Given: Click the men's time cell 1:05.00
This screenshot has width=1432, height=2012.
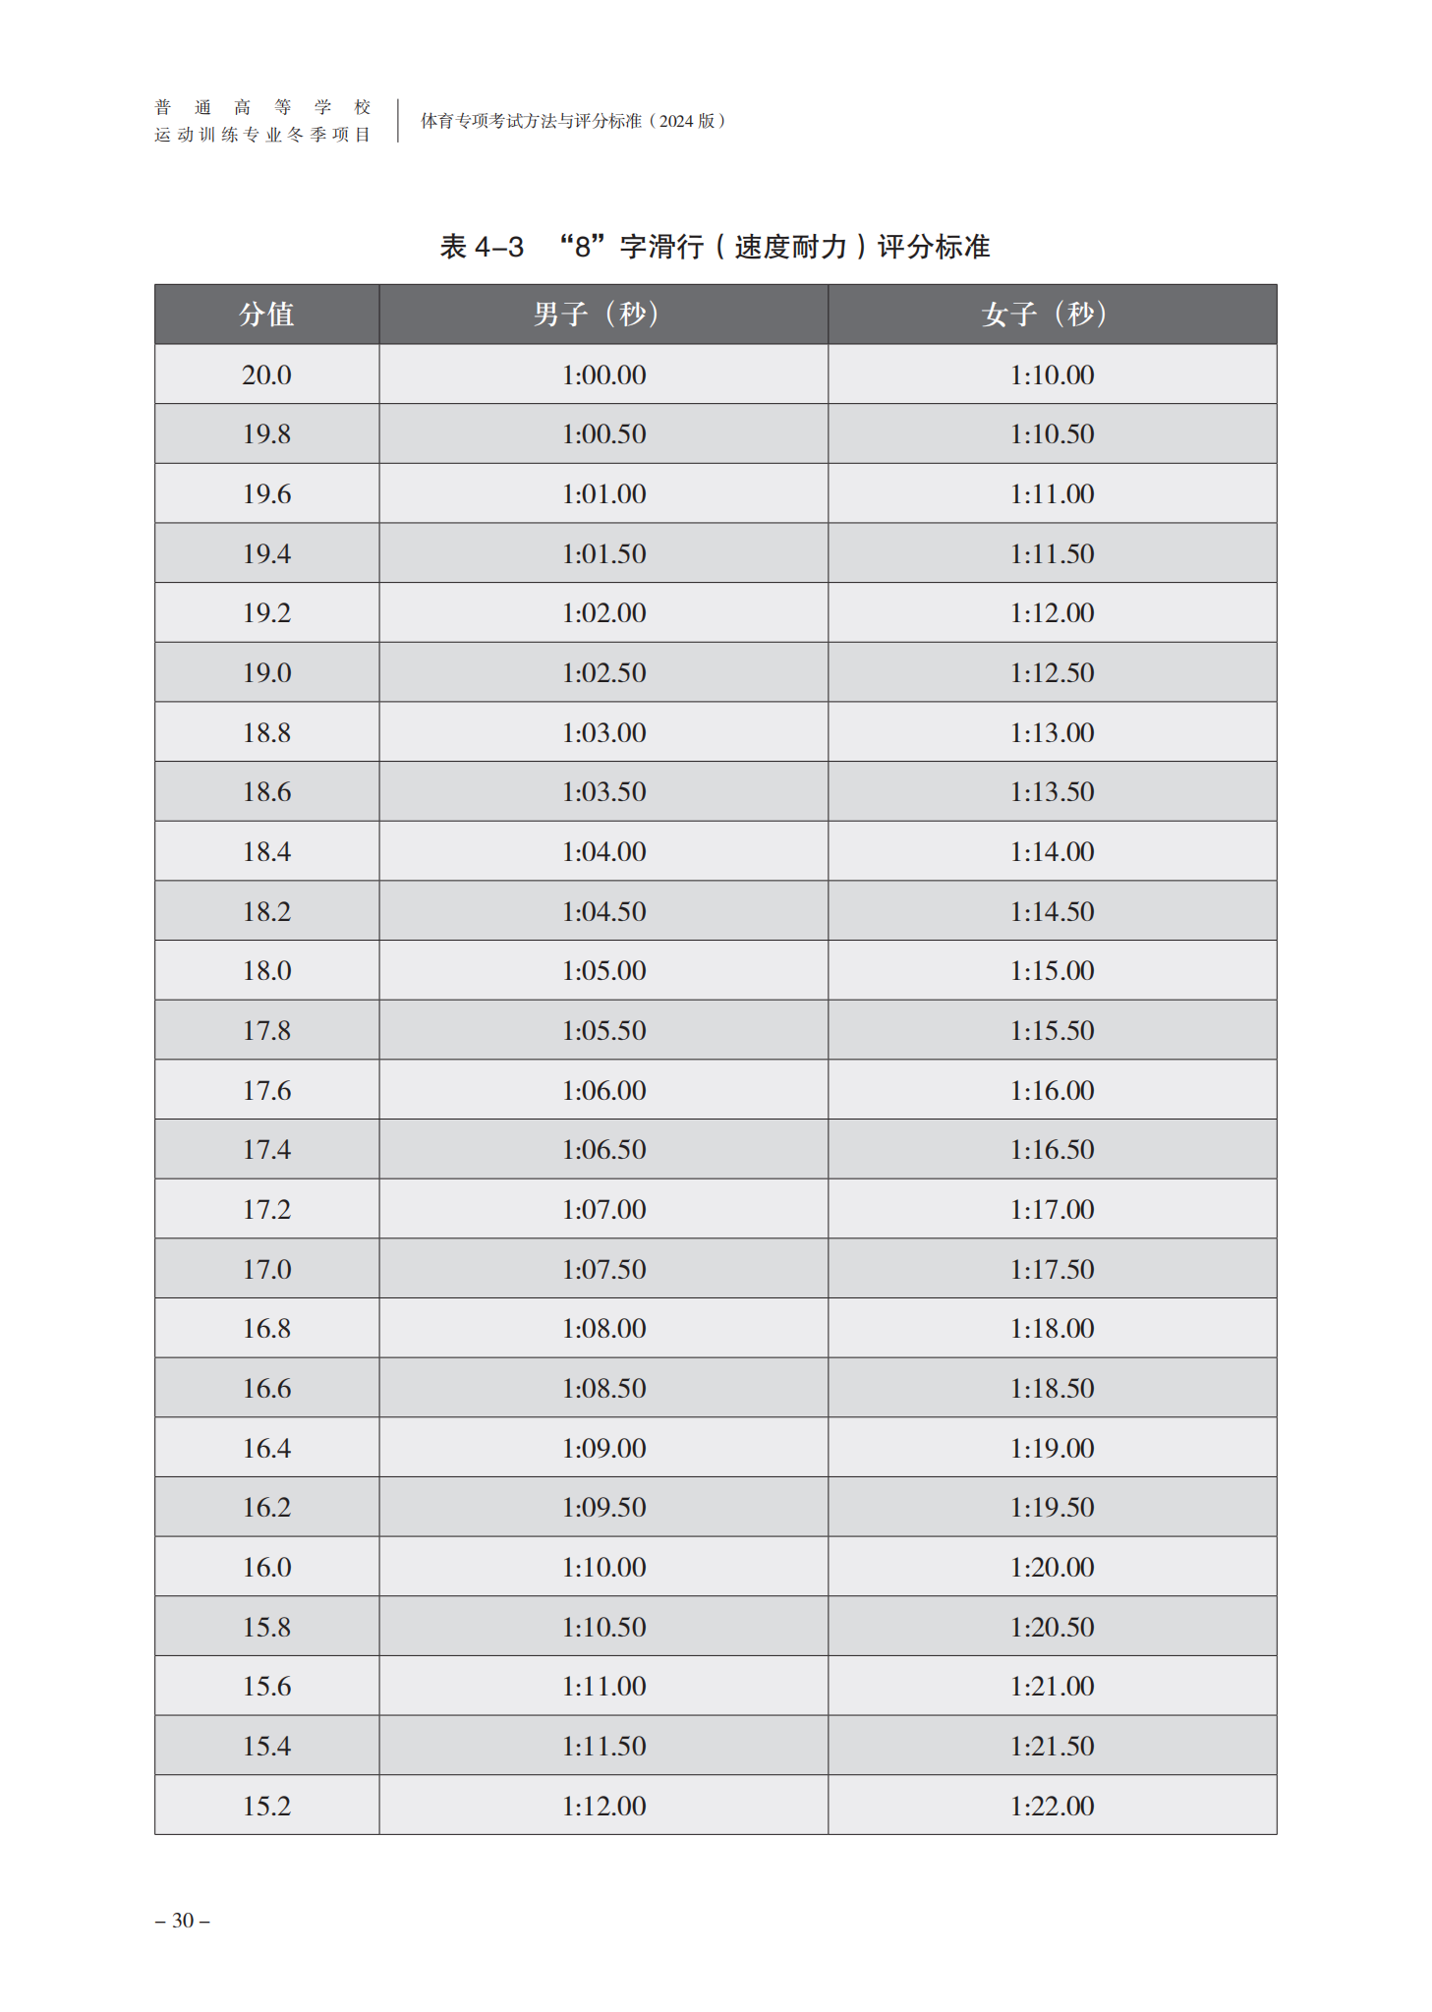Looking at the screenshot, I should tap(603, 970).
